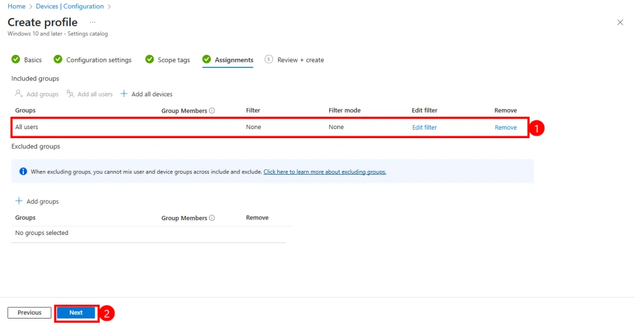Remove the All users group
635x327 pixels.
505,128
